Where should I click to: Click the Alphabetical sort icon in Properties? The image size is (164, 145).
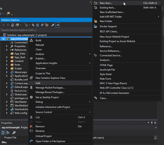[8, 132]
